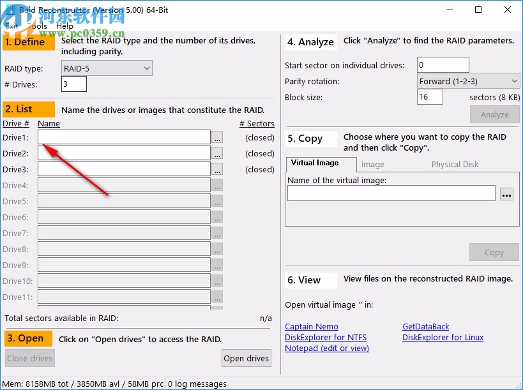The image size is (523, 390).
Task: Click the disabled Drive4 browse button
Action: 217,185
